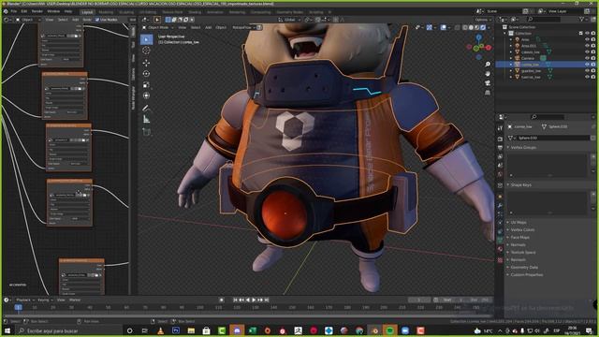Toggle eye visibility for Area.001
The height and width of the screenshot is (337, 599).
click(x=587, y=46)
